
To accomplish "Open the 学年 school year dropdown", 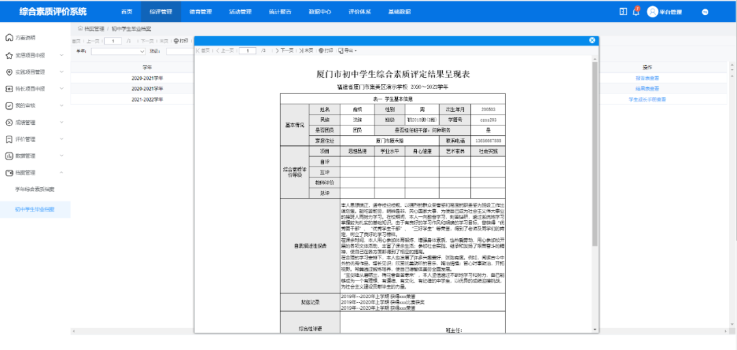I will (x=118, y=51).
